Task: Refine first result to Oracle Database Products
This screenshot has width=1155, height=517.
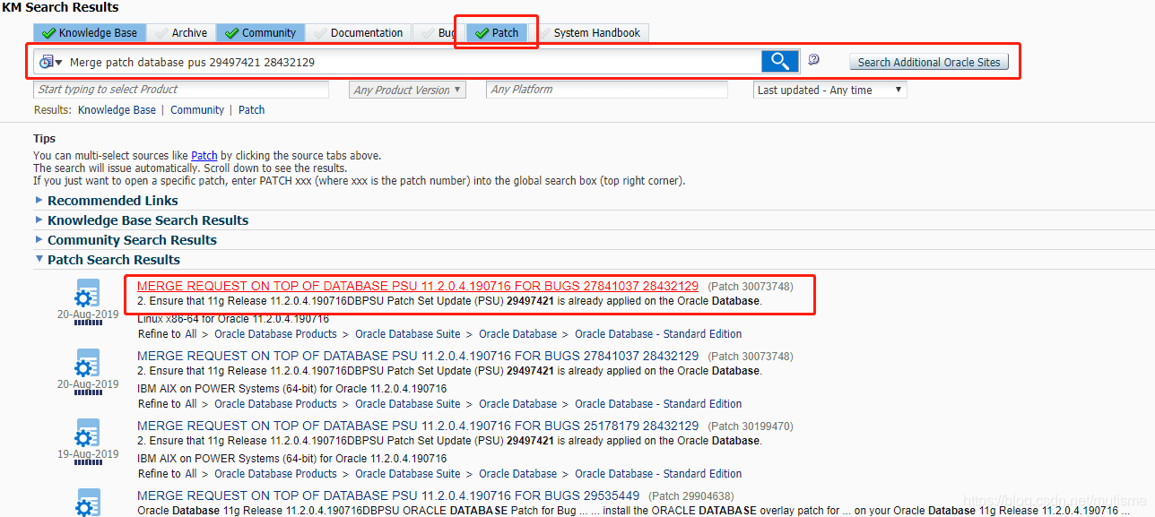Action: [276, 334]
